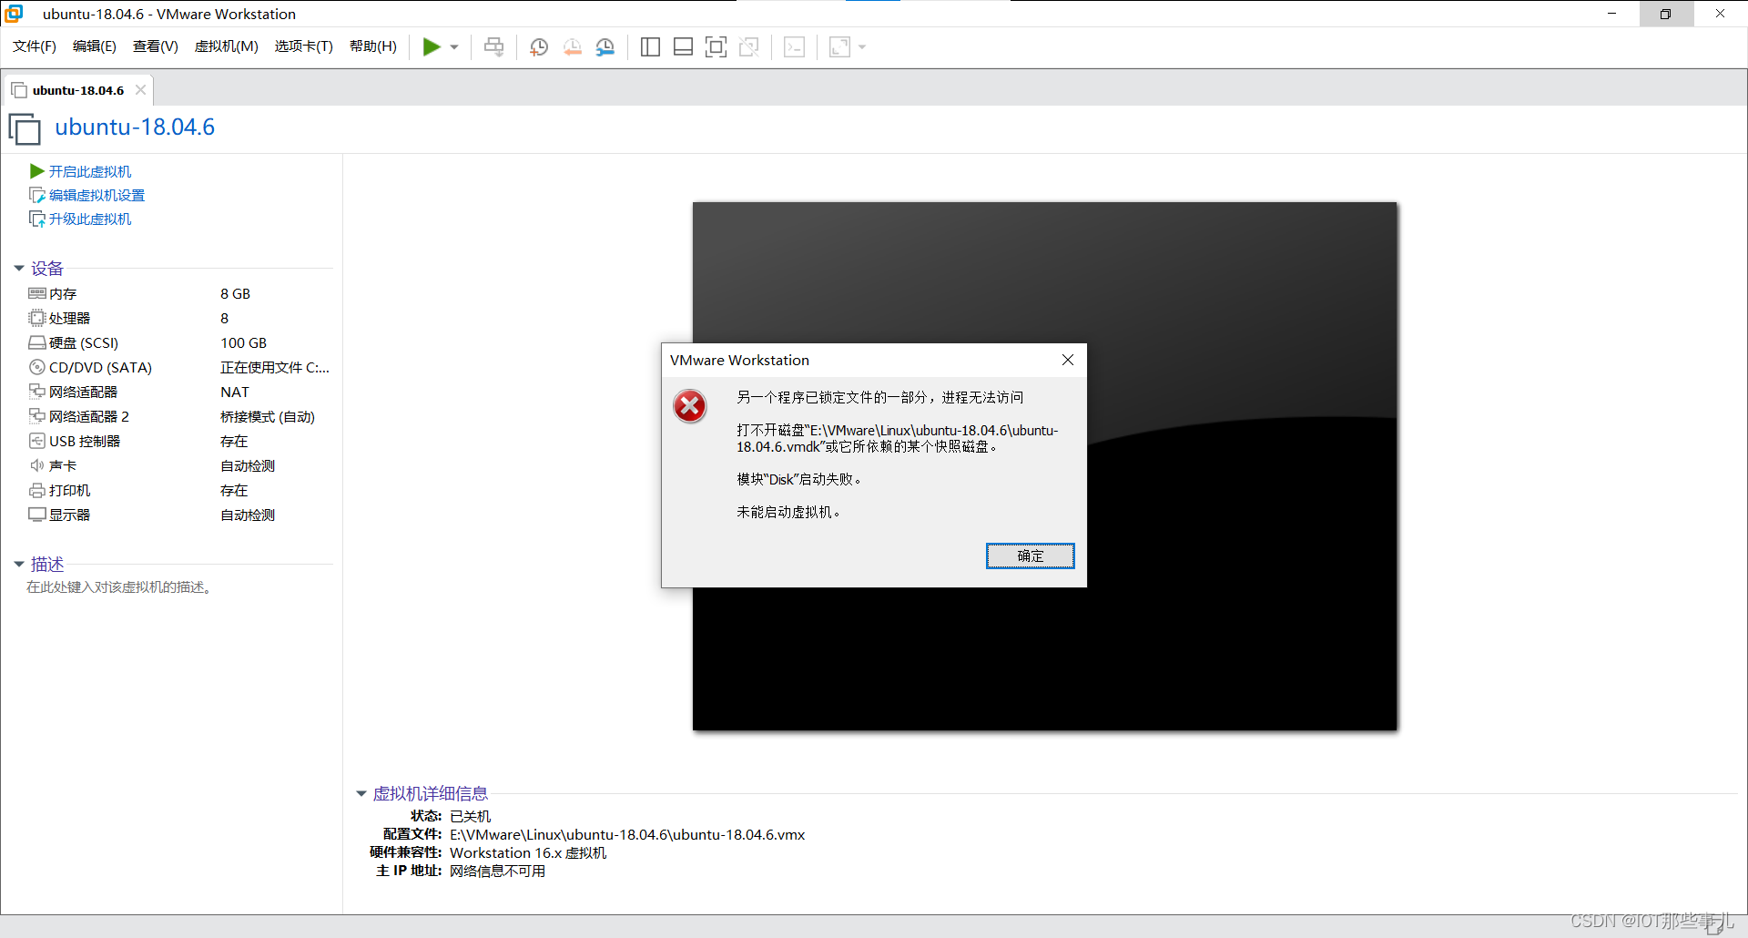Click 升级此虚拟机 link
This screenshot has height=938, width=1748.
pos(90,219)
